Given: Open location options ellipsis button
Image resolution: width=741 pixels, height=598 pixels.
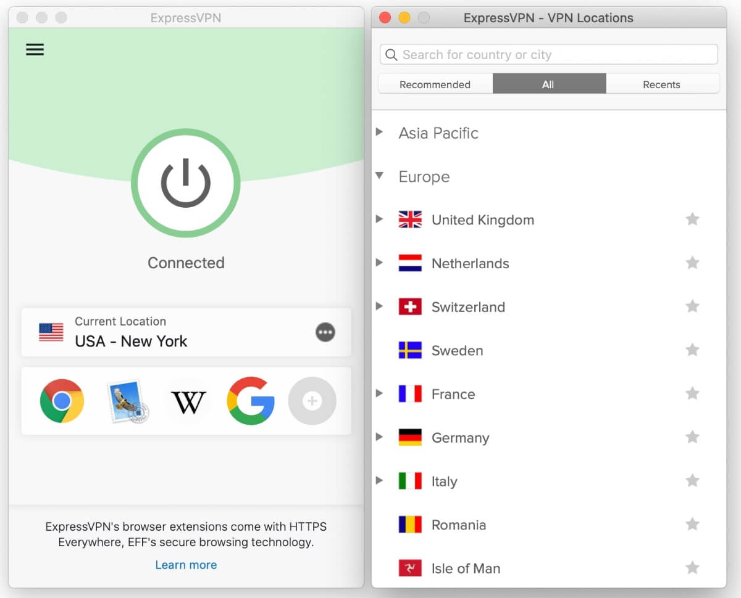Looking at the screenshot, I should 325,333.
